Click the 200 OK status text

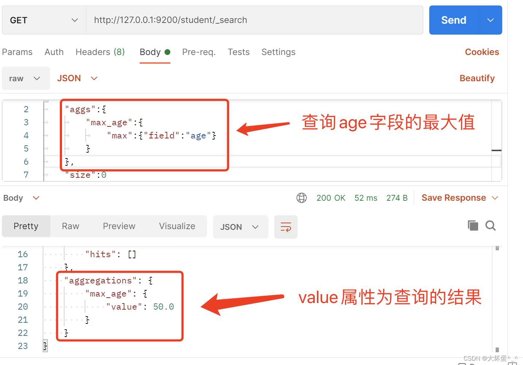331,198
